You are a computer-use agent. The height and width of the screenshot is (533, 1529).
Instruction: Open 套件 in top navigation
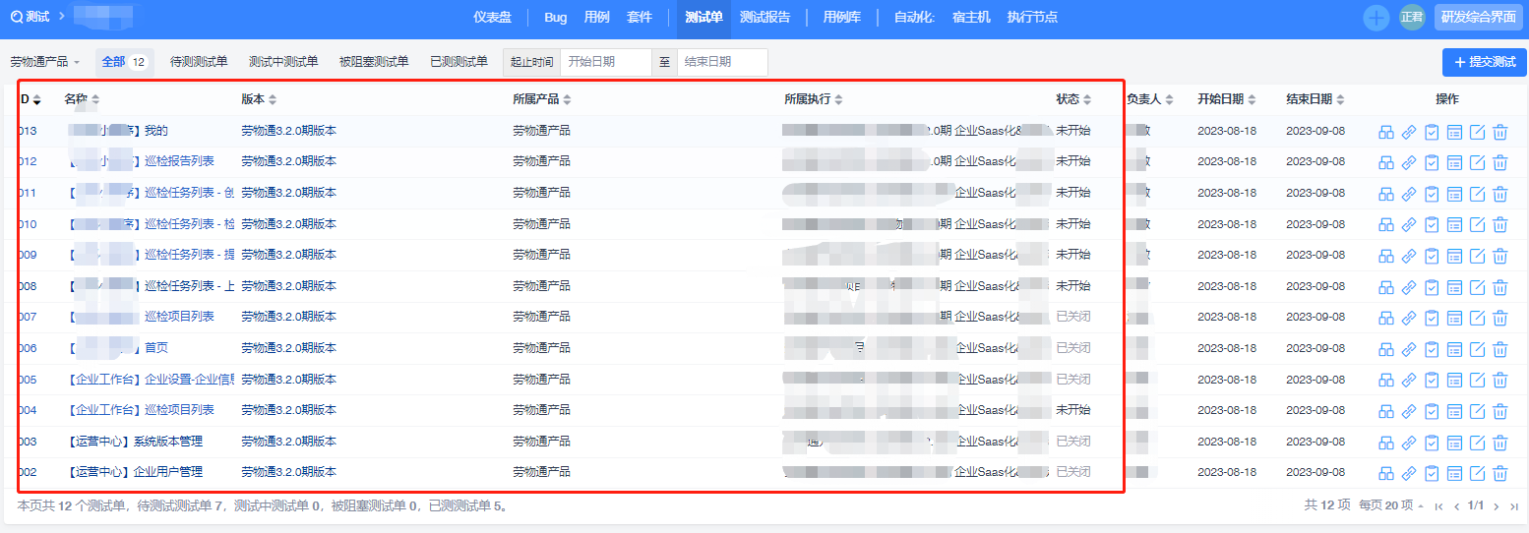click(640, 17)
